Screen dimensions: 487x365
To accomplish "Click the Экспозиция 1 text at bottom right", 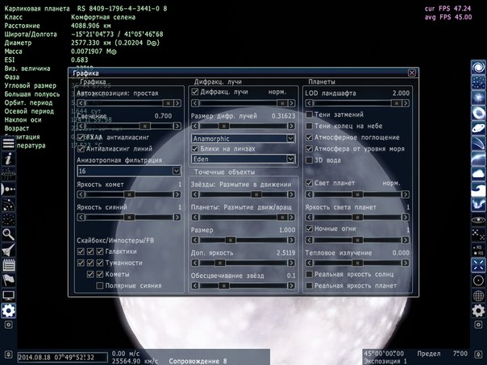I will pyautogui.click(x=385, y=361).
